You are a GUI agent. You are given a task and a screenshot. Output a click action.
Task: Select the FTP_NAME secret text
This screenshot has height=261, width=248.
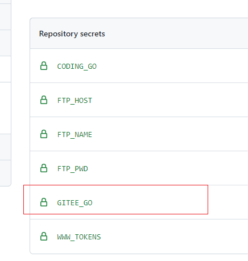pyautogui.click(x=75, y=135)
